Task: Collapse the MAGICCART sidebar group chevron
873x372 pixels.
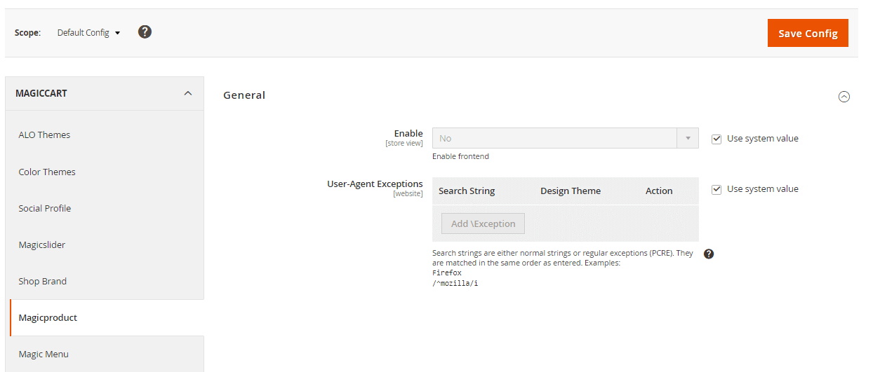Action: (x=187, y=93)
